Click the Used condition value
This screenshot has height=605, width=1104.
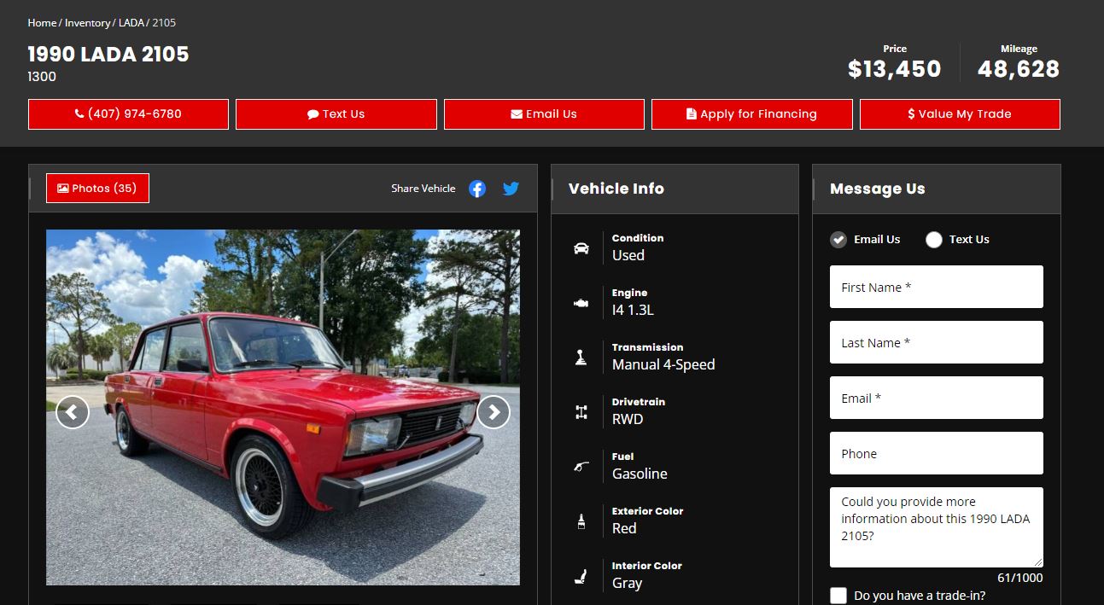[628, 255]
